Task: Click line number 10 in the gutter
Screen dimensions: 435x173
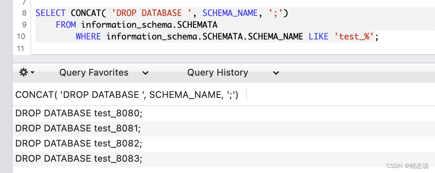Action: [x=21, y=37]
